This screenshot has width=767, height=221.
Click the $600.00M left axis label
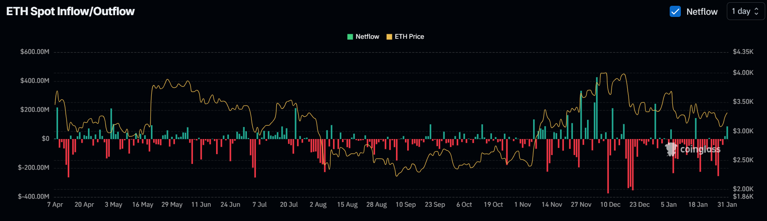coord(35,52)
